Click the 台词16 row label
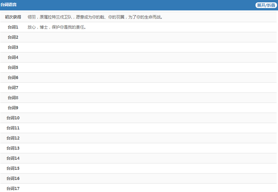This screenshot has width=278, height=192. click(x=13, y=178)
